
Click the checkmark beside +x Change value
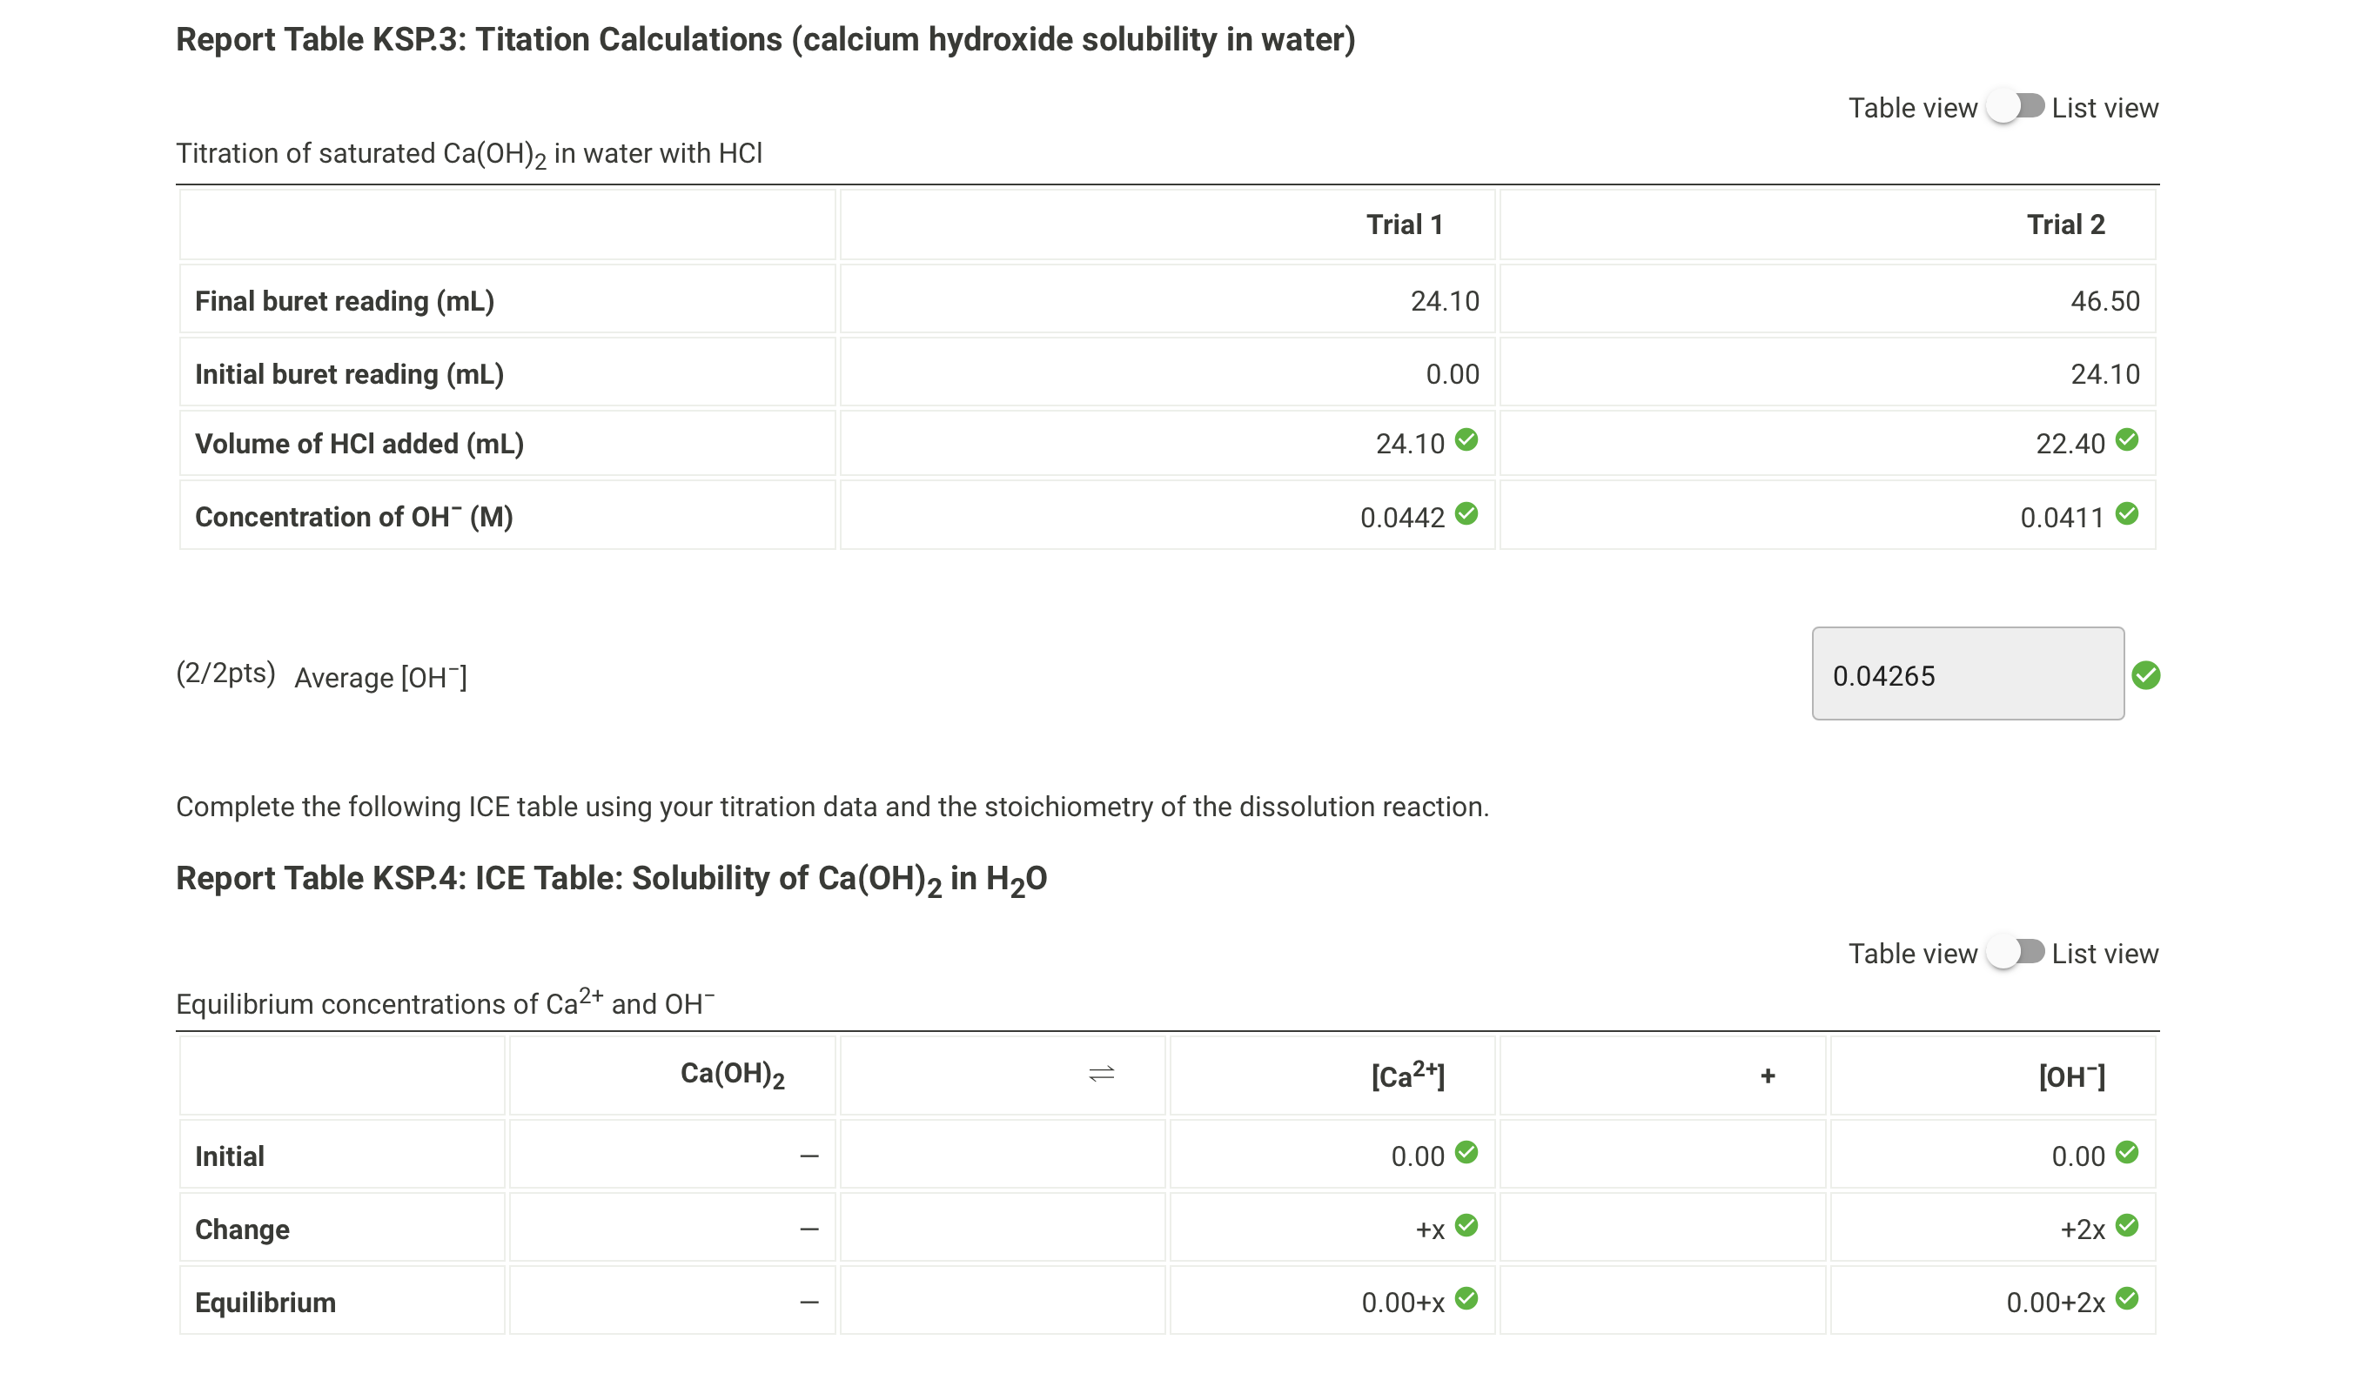pyautogui.click(x=1466, y=1226)
